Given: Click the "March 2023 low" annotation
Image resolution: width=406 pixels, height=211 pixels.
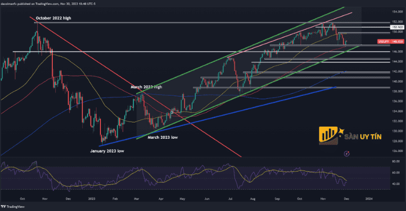Looking at the screenshot, I should [162, 138].
